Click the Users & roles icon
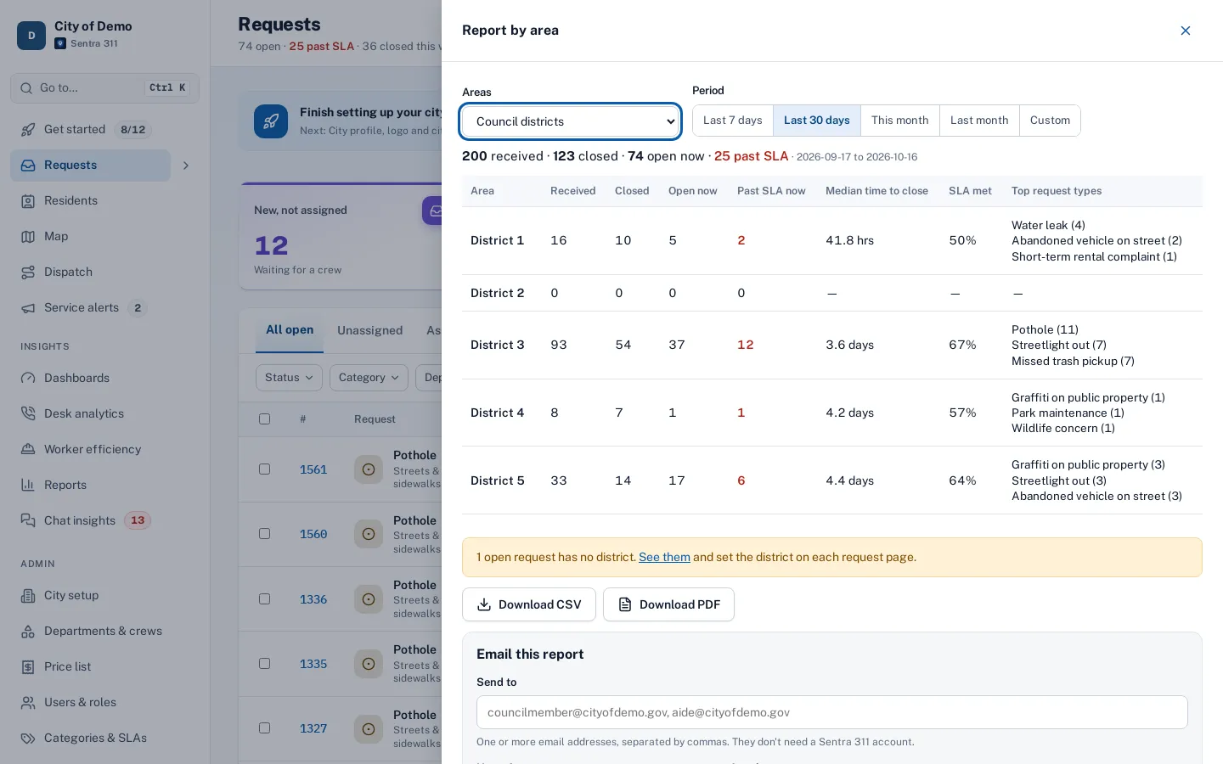Screen dimensions: 1223x764 point(28,702)
